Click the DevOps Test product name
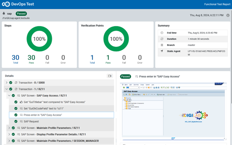Viewport: 232px width, 145px height. (x=23, y=4)
